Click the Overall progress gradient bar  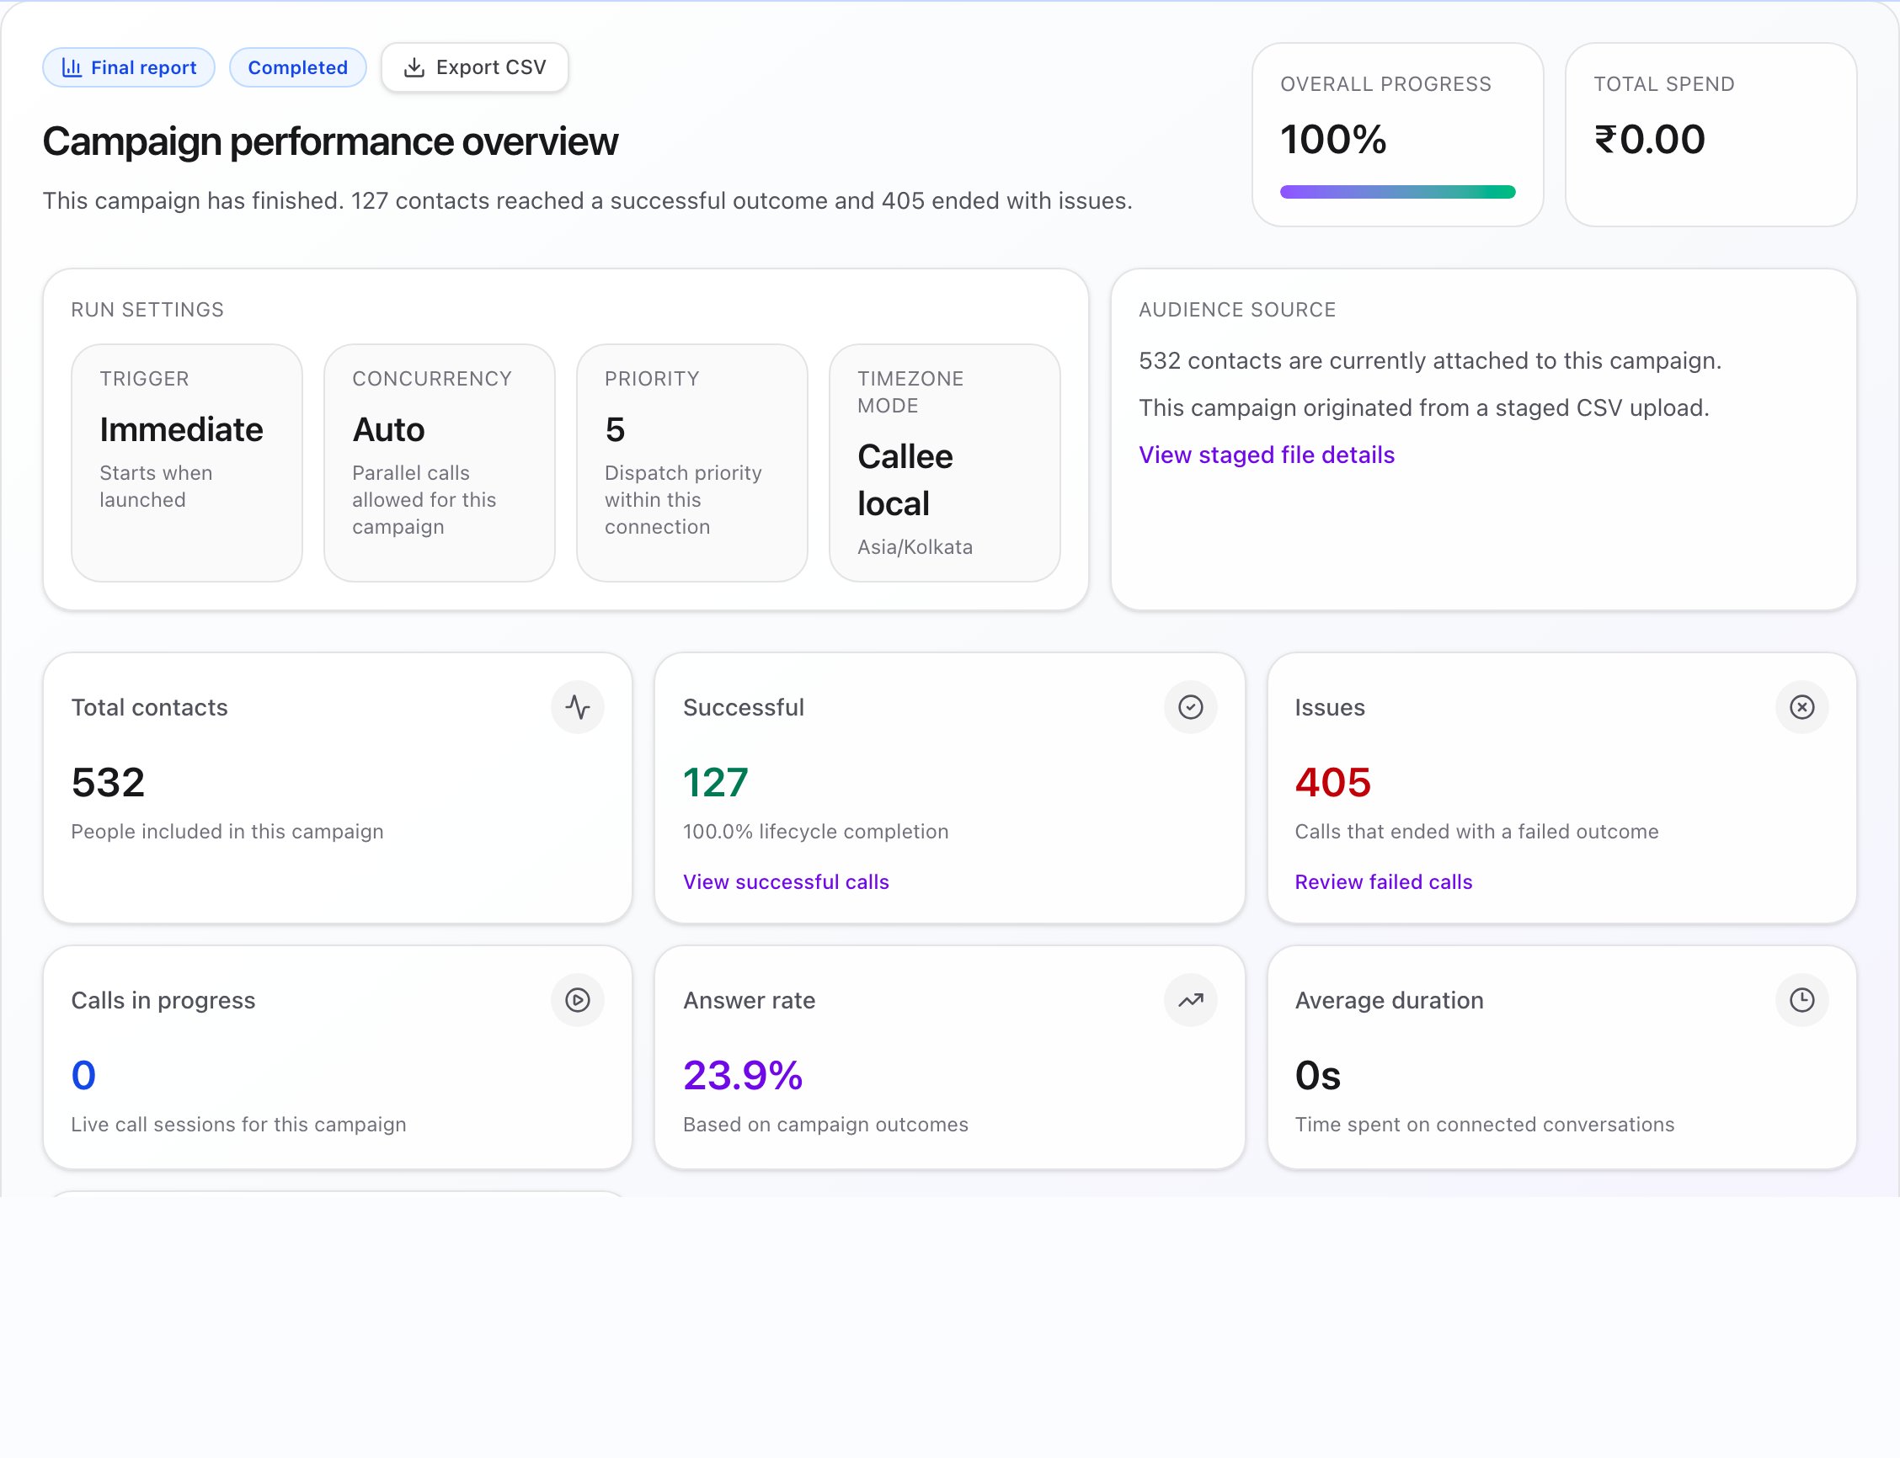coord(1397,192)
